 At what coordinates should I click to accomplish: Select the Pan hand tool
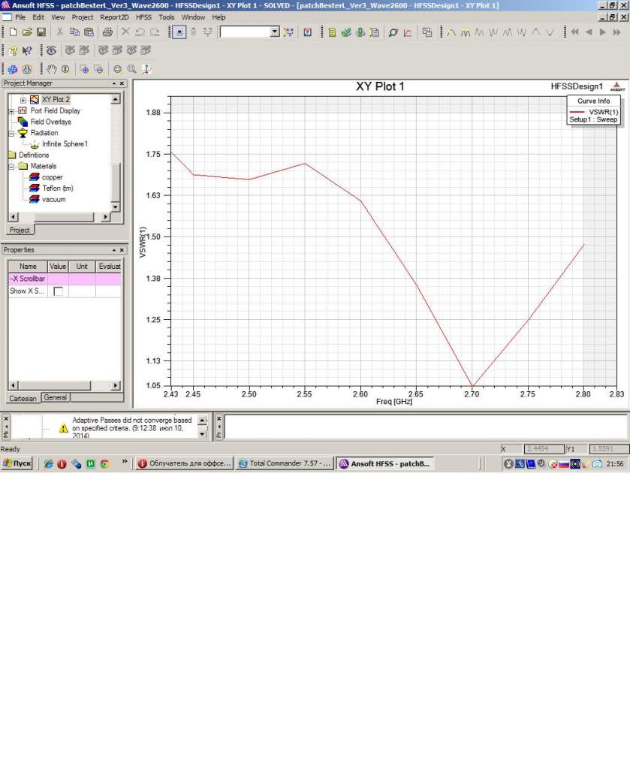coord(52,69)
